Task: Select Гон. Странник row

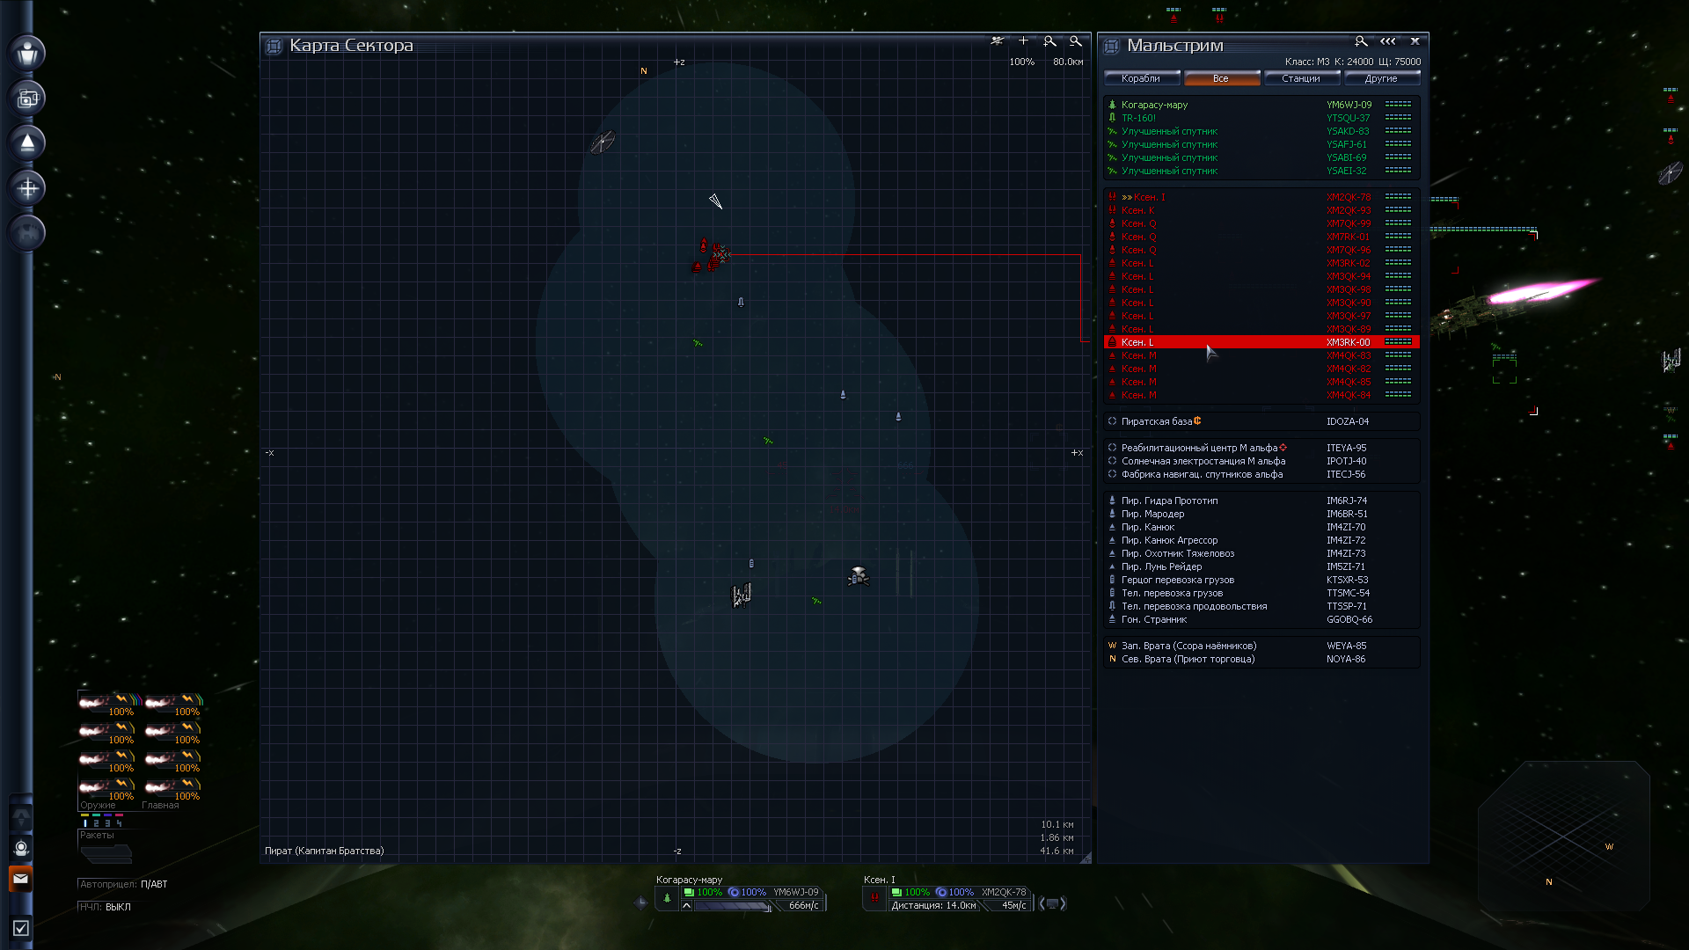Action: [1261, 619]
